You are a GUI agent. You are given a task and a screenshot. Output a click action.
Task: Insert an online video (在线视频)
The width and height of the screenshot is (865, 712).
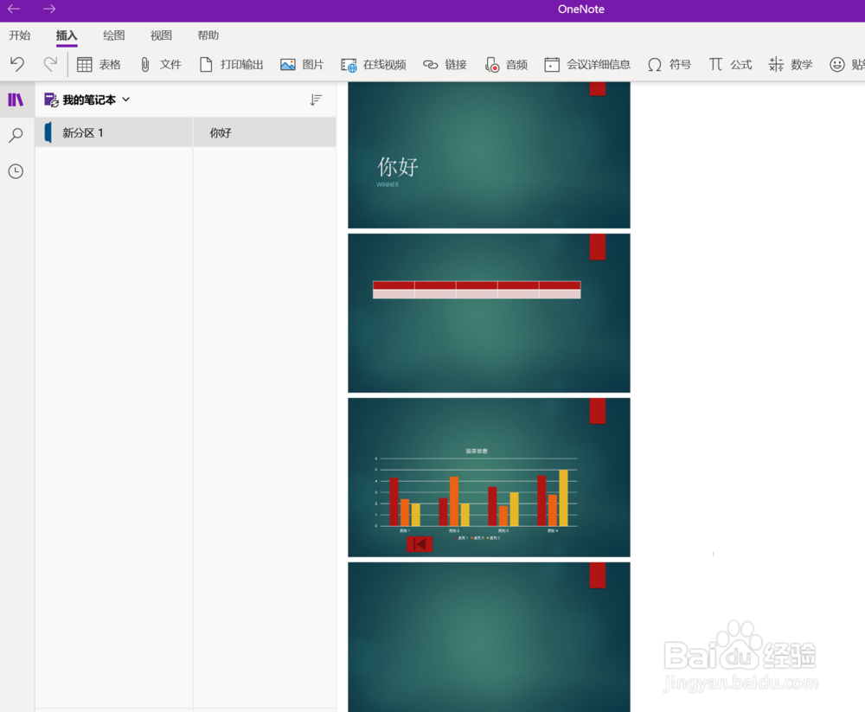pyautogui.click(x=373, y=65)
